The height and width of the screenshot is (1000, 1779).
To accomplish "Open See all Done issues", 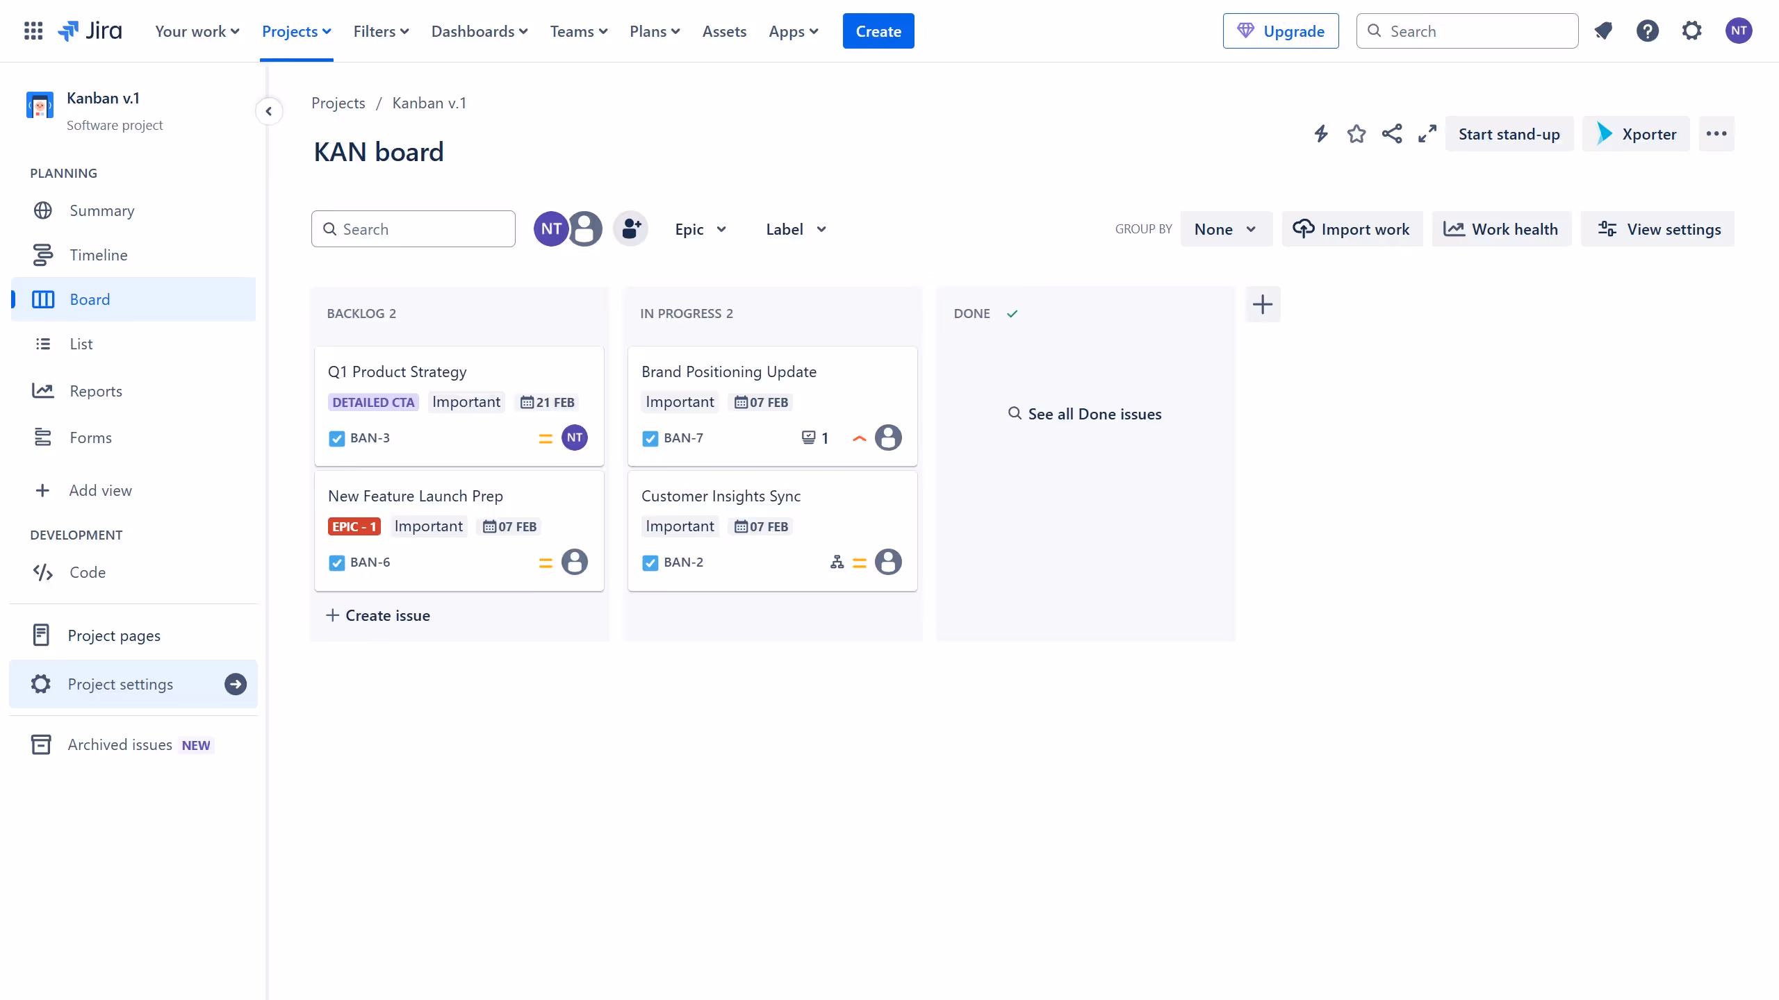I will point(1085,413).
